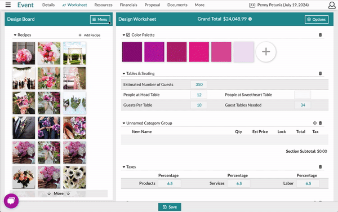
Task: Select the white anemones recipe thumbnail
Action: [74, 177]
